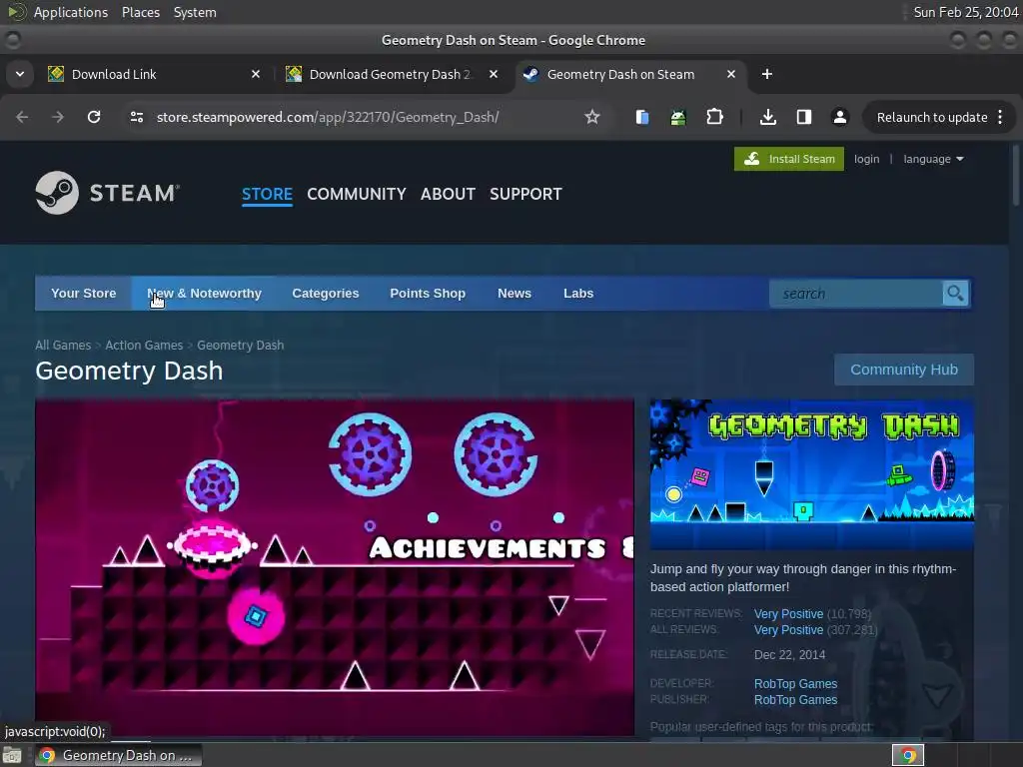Toggle the Chrome side panel icon
Viewport: 1023px width, 767px height.
pyautogui.click(x=804, y=117)
